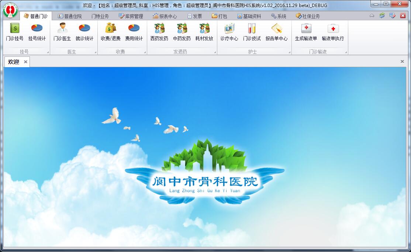Screen dimensions: 411x252
Task: Open 门诊挂号 outpatient registration
Action: click(x=15, y=32)
